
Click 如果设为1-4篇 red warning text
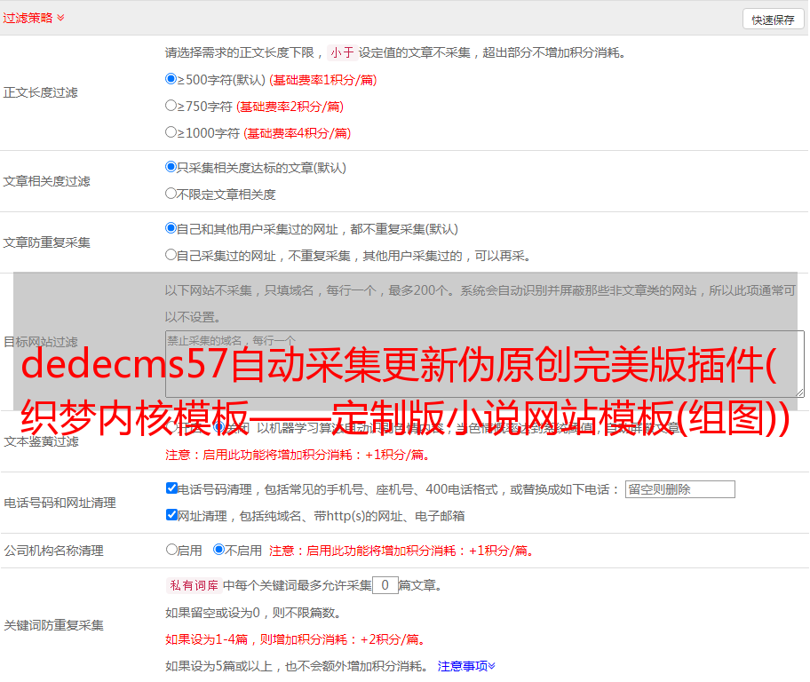point(297,639)
